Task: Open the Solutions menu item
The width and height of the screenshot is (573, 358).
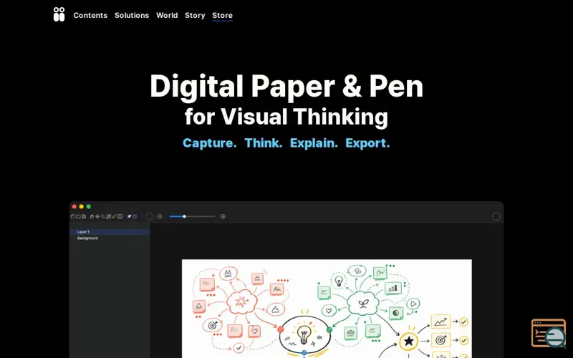Action: coord(132,15)
